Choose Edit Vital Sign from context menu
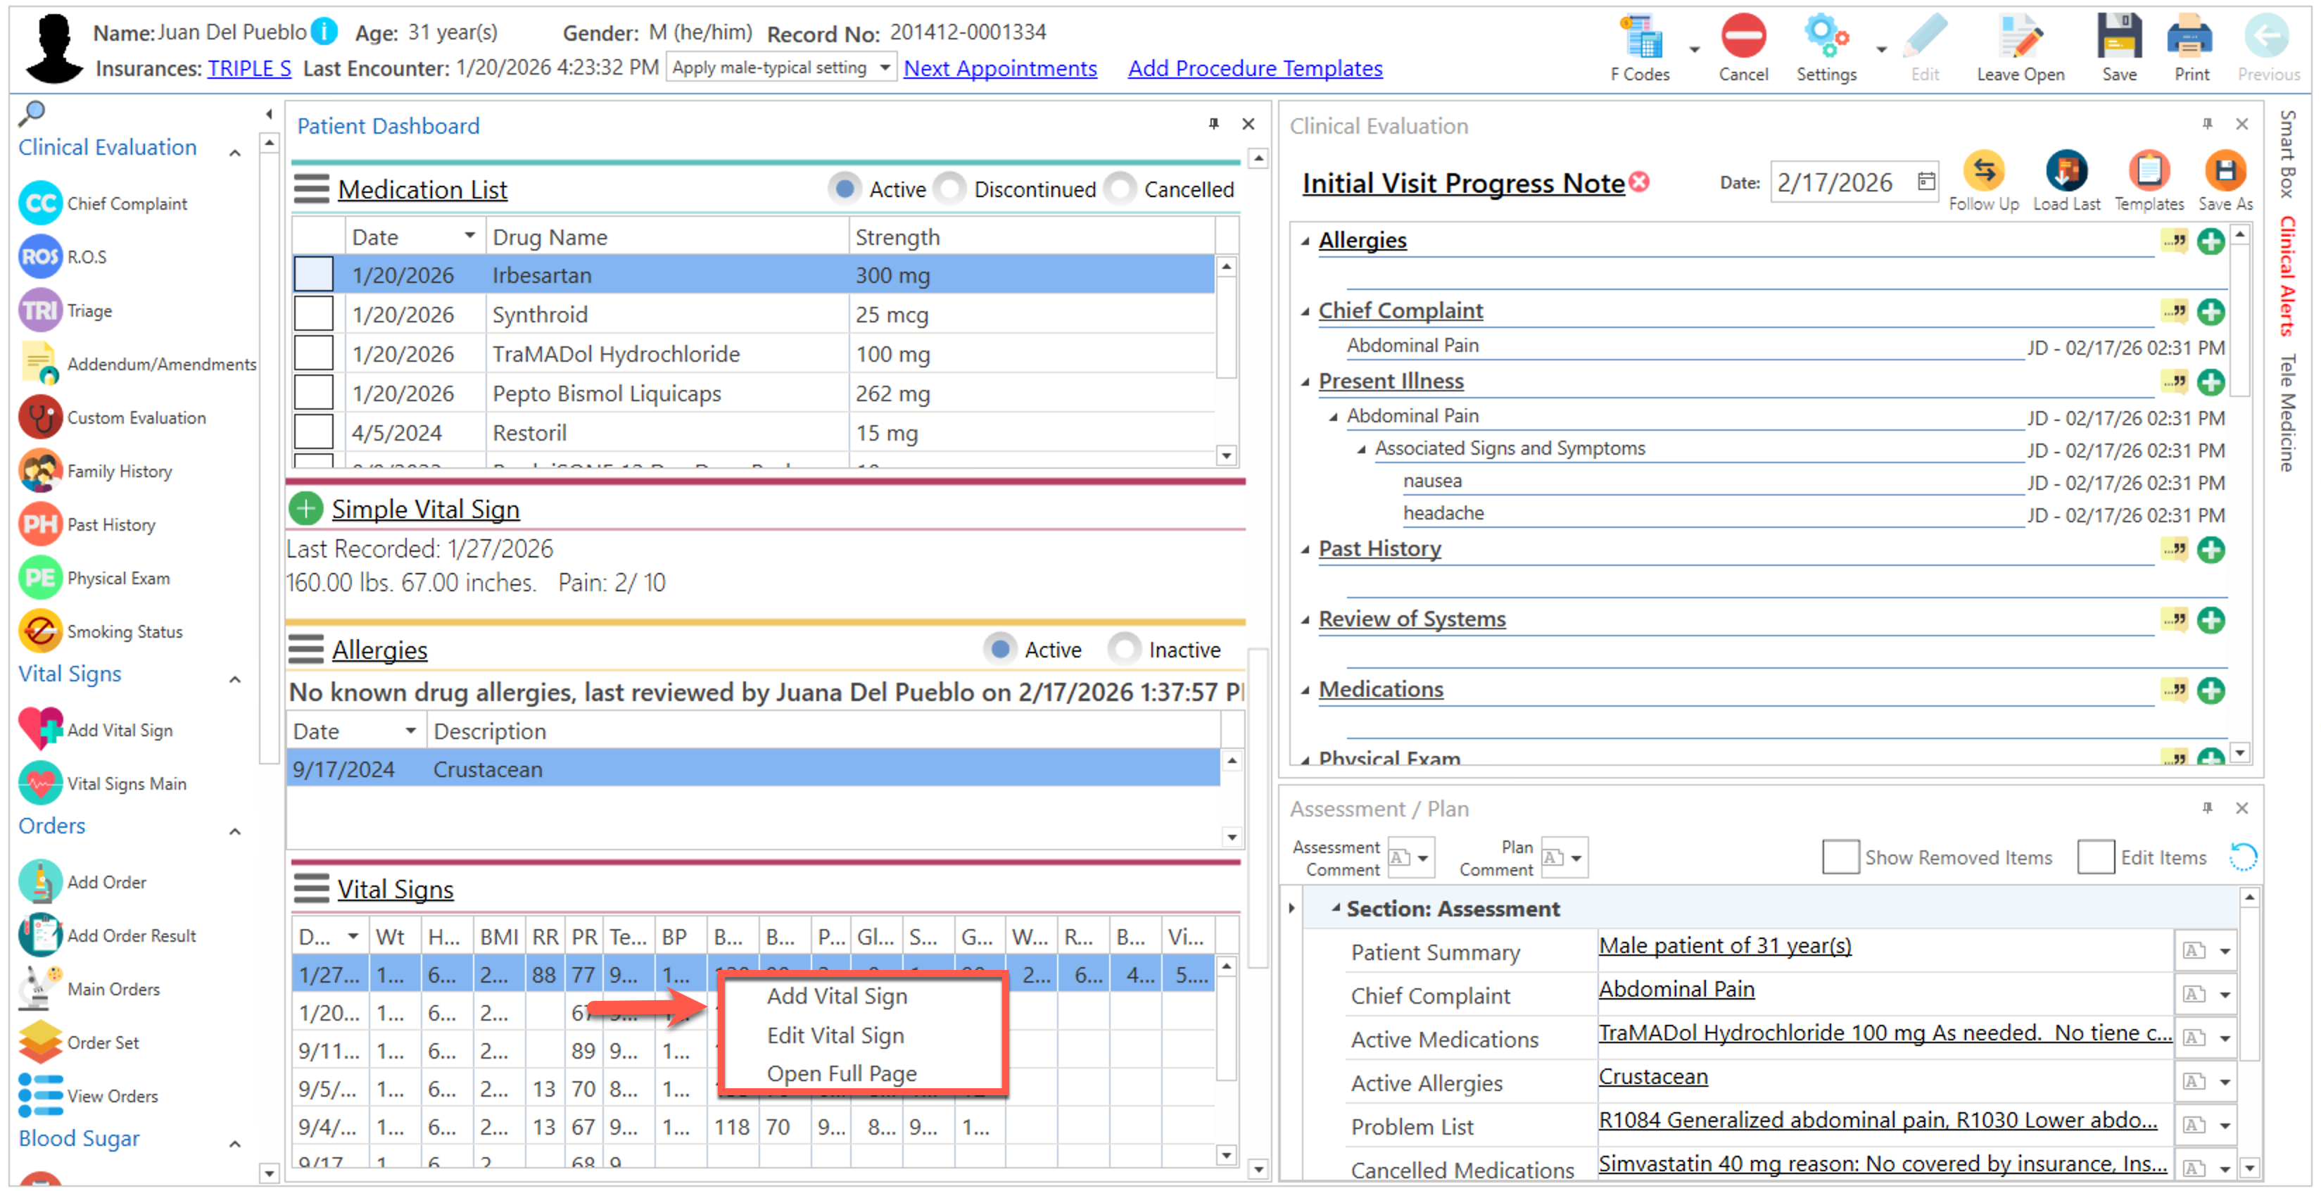Screen dimensions: 2321x1191 pyautogui.click(x=835, y=1035)
